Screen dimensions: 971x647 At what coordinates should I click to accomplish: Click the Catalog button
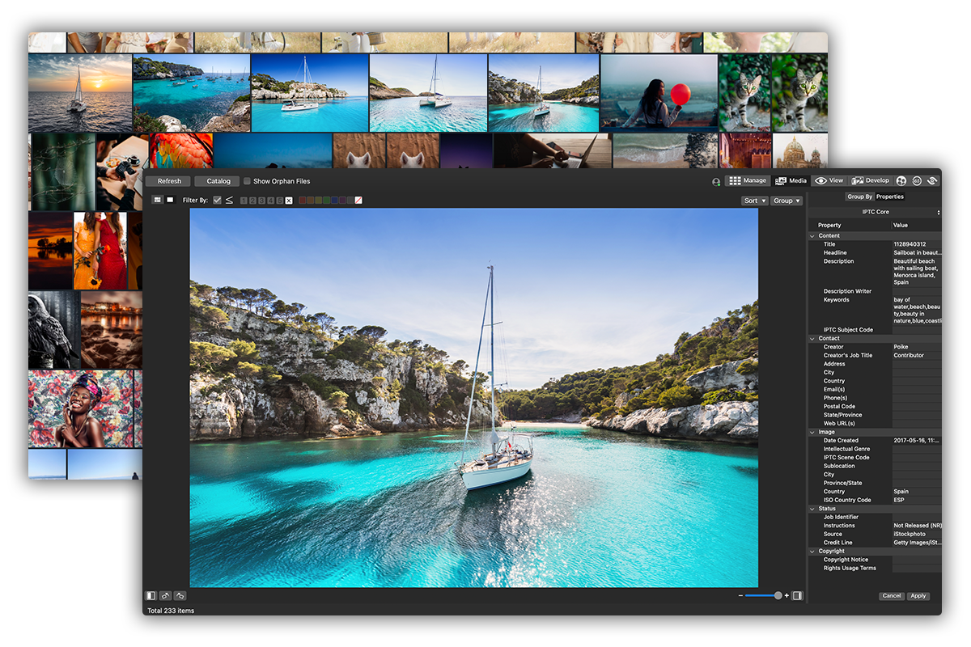pyautogui.click(x=218, y=181)
